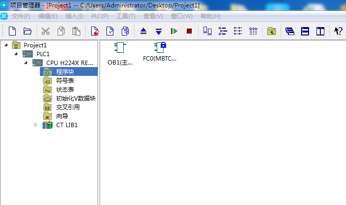Open the PLC(P) menu
Viewport: 346px width, 205px height.
100,16
